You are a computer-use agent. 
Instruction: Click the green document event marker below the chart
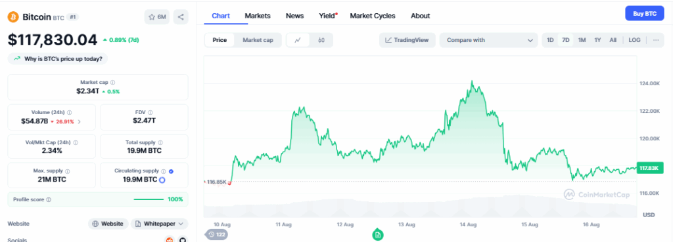click(377, 235)
